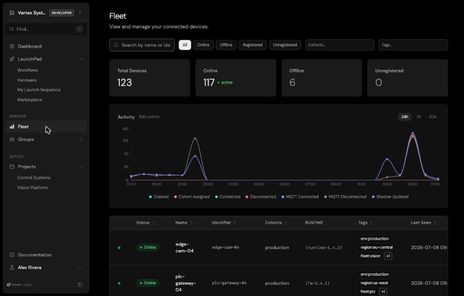Open the plc-gateway-04 device name
The height and width of the screenshot is (296, 464).
(x=185, y=283)
